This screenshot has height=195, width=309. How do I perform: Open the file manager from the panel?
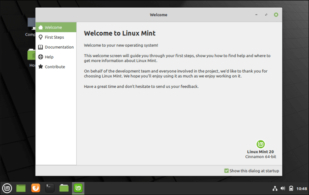[64, 188]
